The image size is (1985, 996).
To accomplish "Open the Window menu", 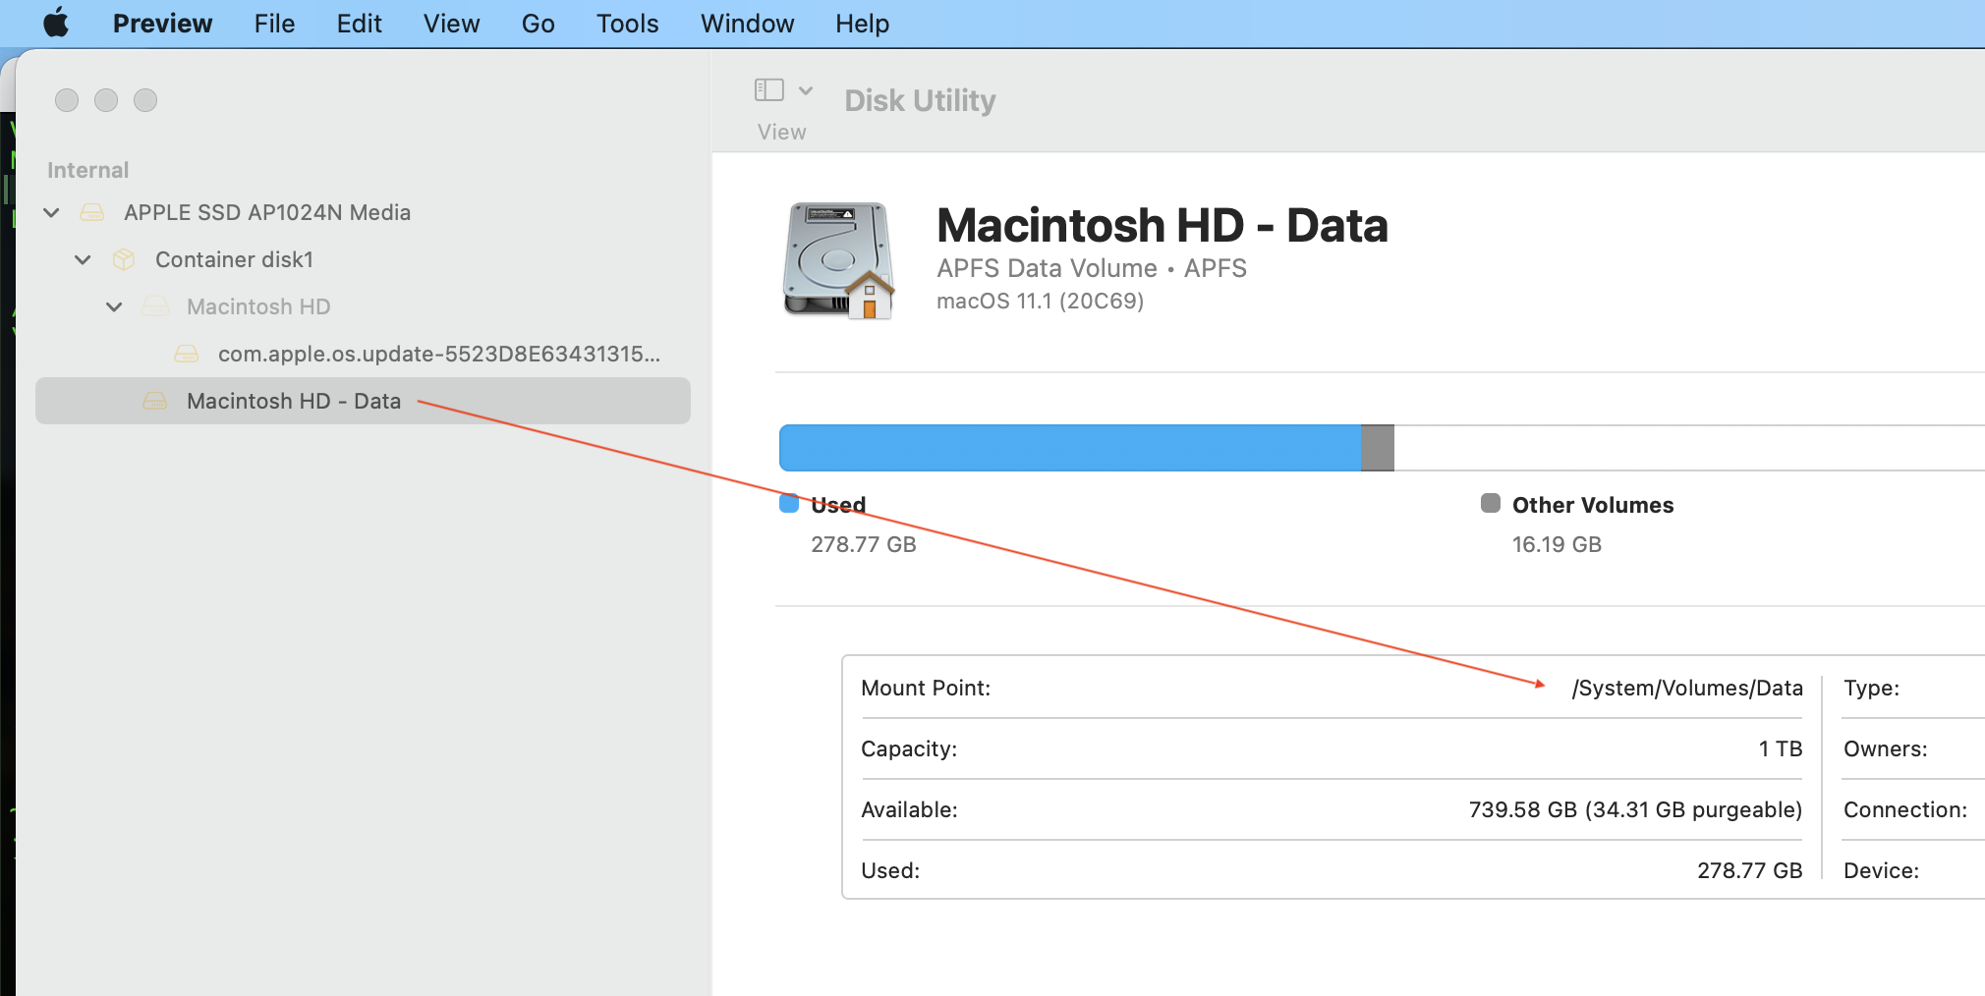I will tap(747, 24).
